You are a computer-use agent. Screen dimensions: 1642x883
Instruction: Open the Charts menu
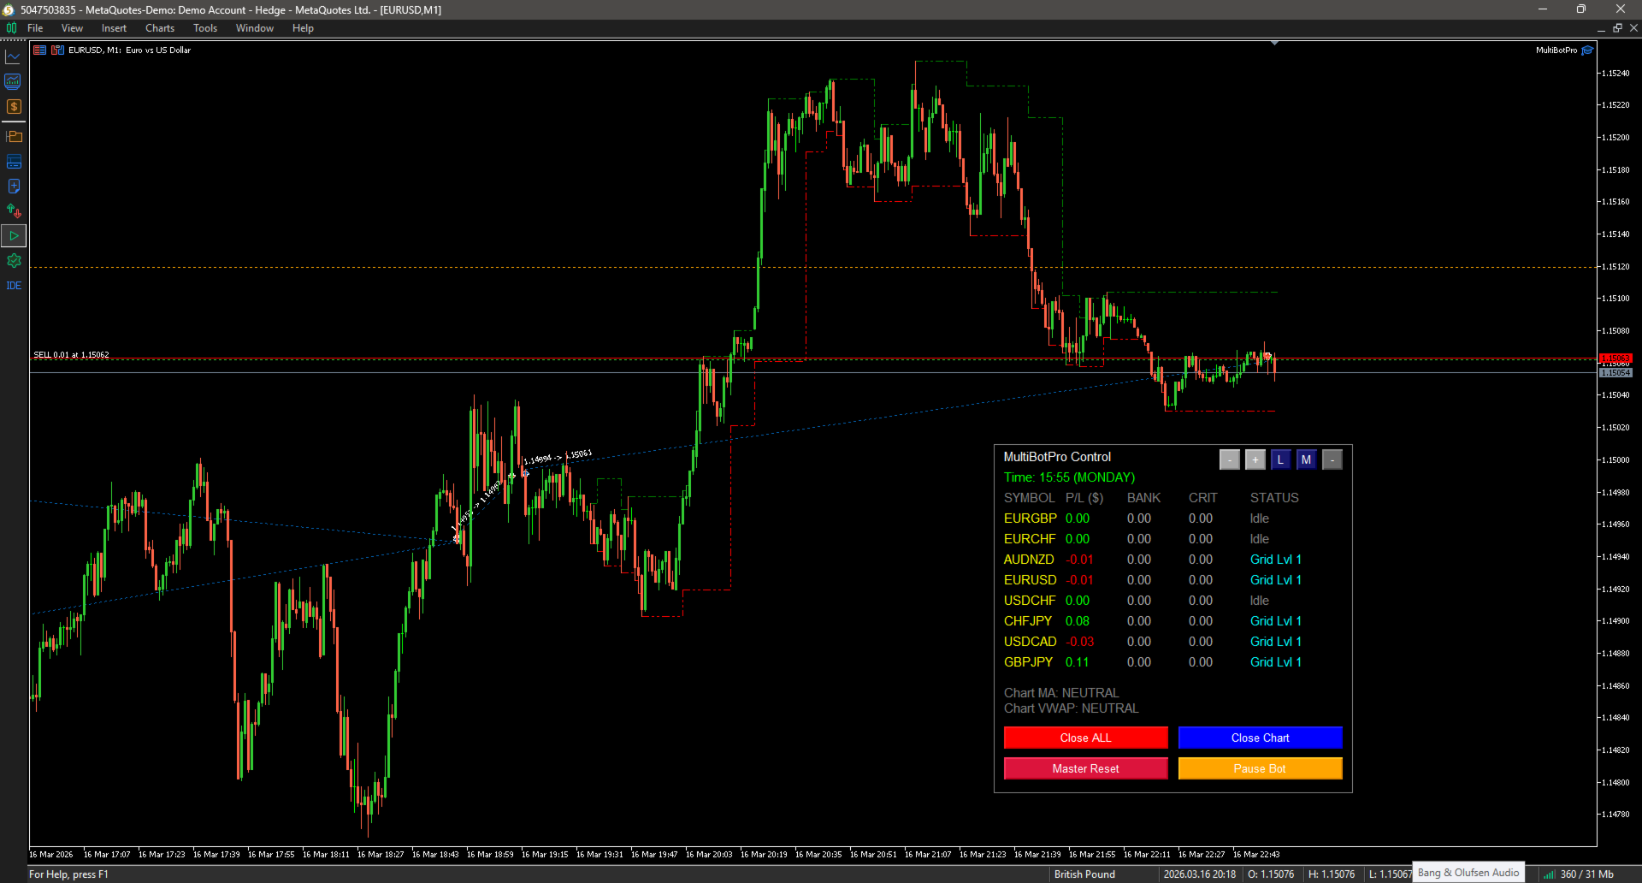click(x=160, y=28)
